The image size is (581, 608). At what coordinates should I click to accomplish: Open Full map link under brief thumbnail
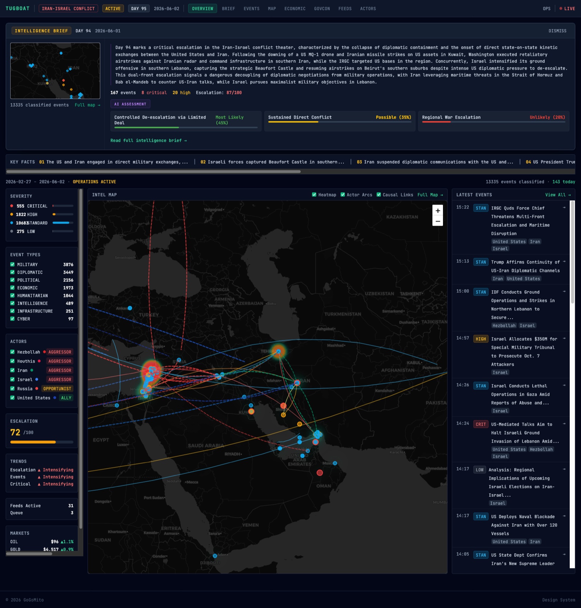point(88,105)
